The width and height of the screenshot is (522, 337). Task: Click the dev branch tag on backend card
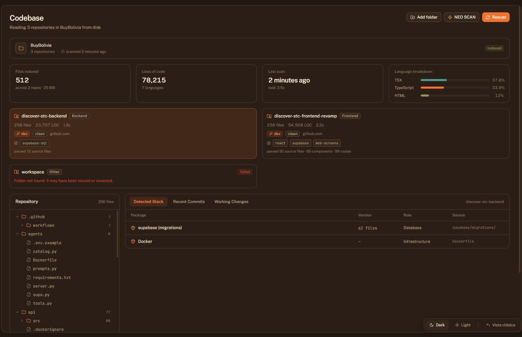[x=22, y=134]
